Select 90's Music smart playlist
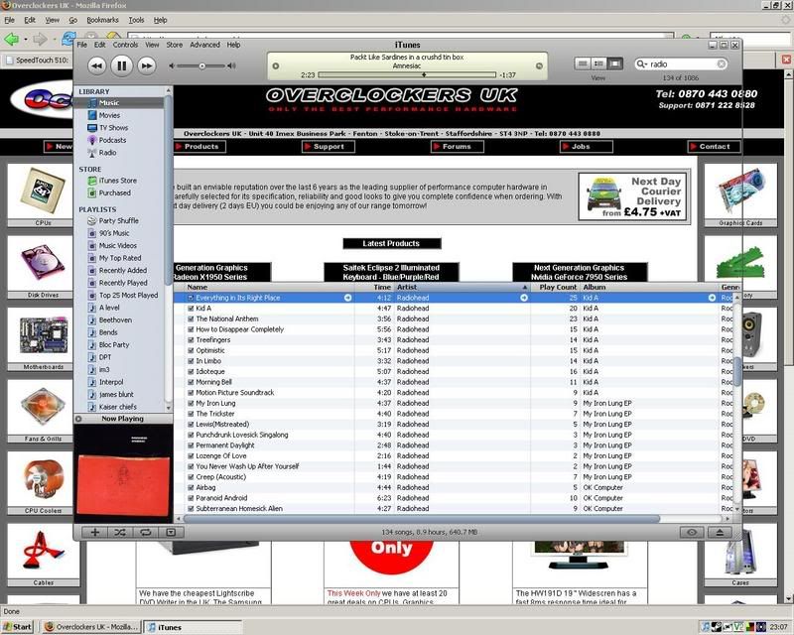 pos(114,233)
